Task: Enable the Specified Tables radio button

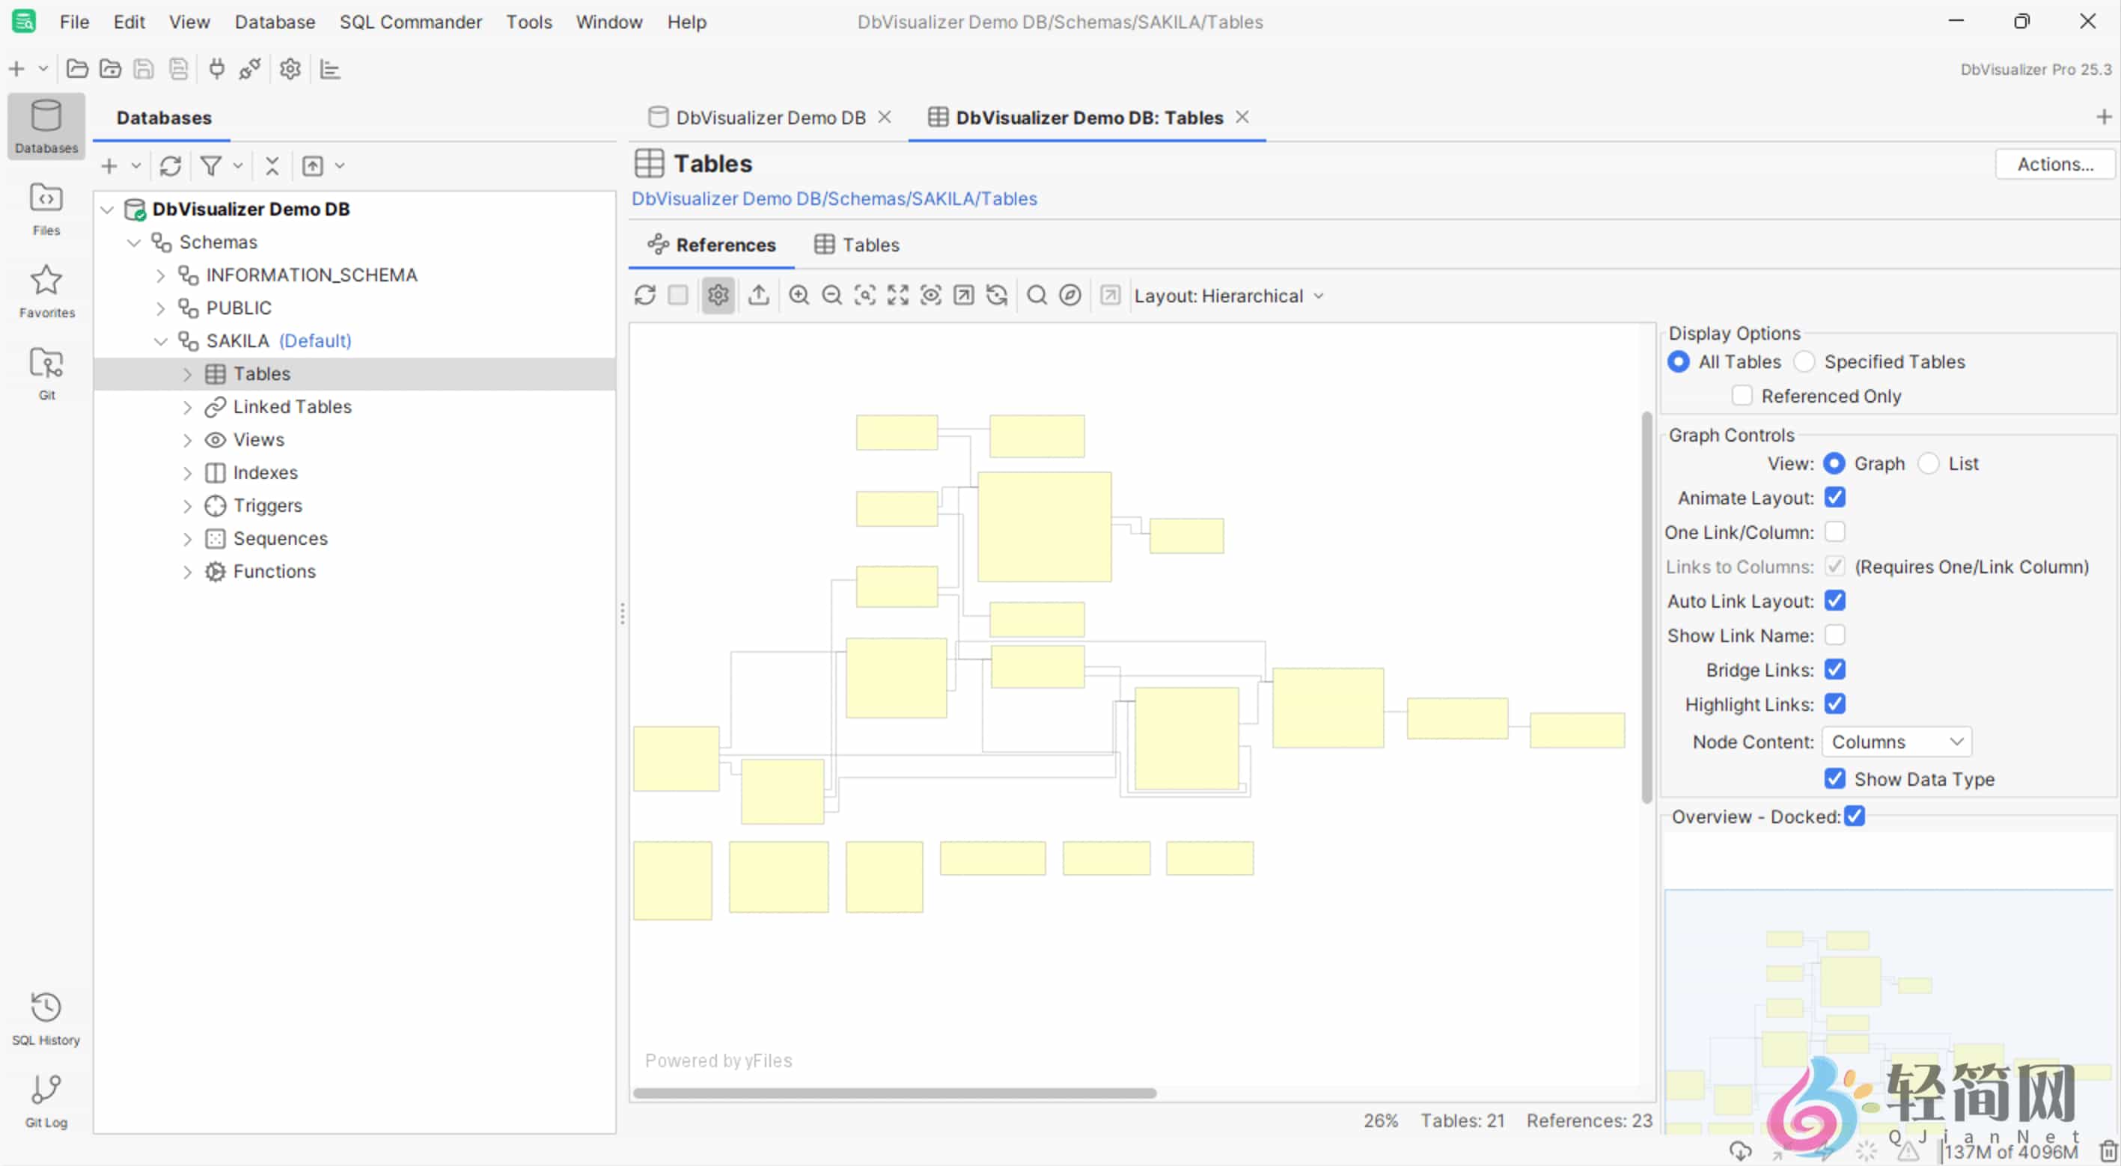Action: 1805,361
